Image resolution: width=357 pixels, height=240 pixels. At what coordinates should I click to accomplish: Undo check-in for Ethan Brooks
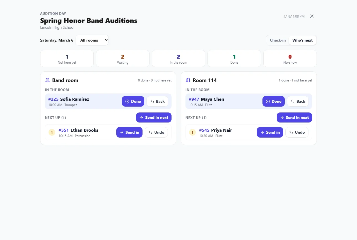(x=156, y=132)
